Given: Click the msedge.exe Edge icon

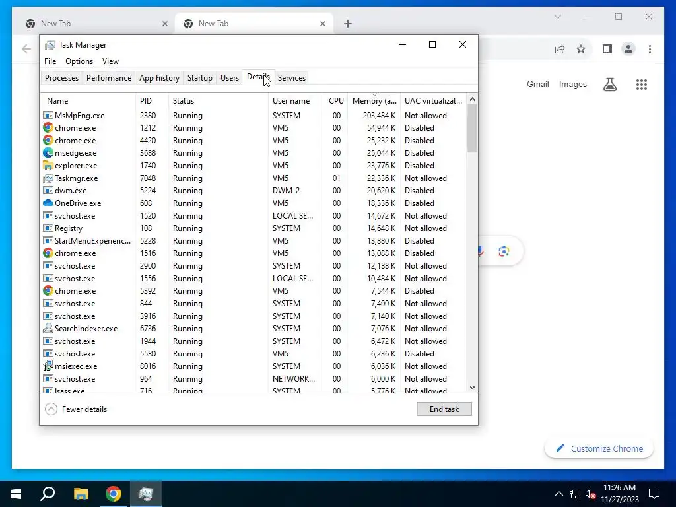Looking at the screenshot, I should (48, 152).
